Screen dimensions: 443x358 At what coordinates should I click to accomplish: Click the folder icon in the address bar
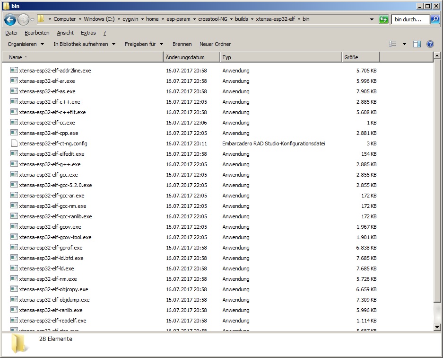pos(41,19)
